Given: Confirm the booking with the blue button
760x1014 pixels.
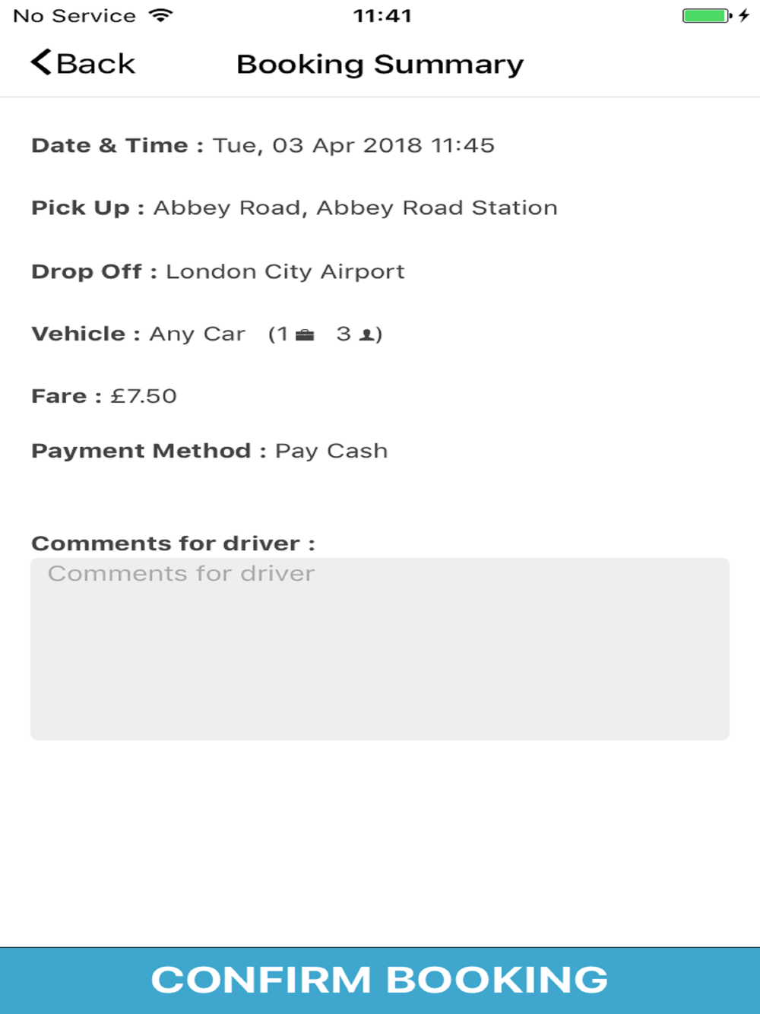Looking at the screenshot, I should [380, 981].
